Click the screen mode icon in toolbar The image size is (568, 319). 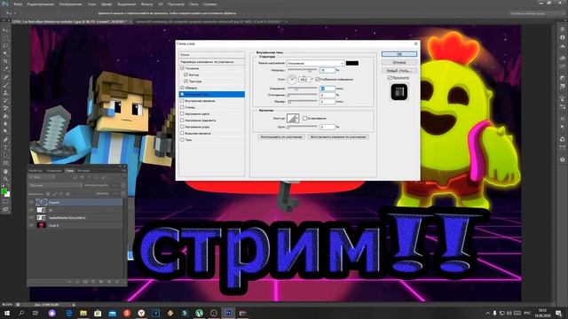click(5, 209)
